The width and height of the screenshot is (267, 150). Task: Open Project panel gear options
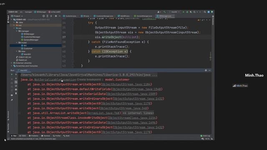coord(56,16)
